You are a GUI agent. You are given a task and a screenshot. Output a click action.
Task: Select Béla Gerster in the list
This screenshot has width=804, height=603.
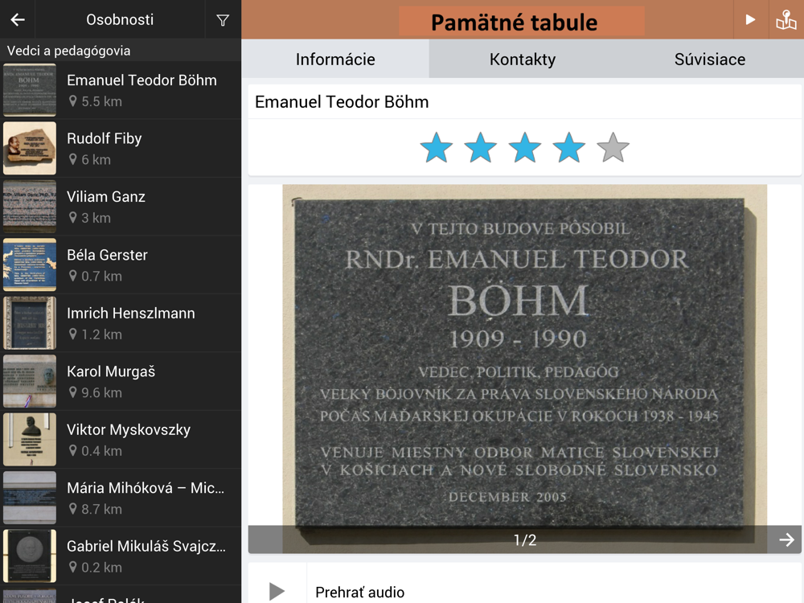pos(121,265)
